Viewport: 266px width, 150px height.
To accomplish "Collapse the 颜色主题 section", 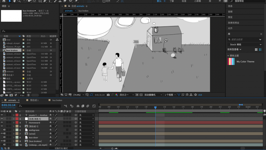I will [x=228, y=56].
